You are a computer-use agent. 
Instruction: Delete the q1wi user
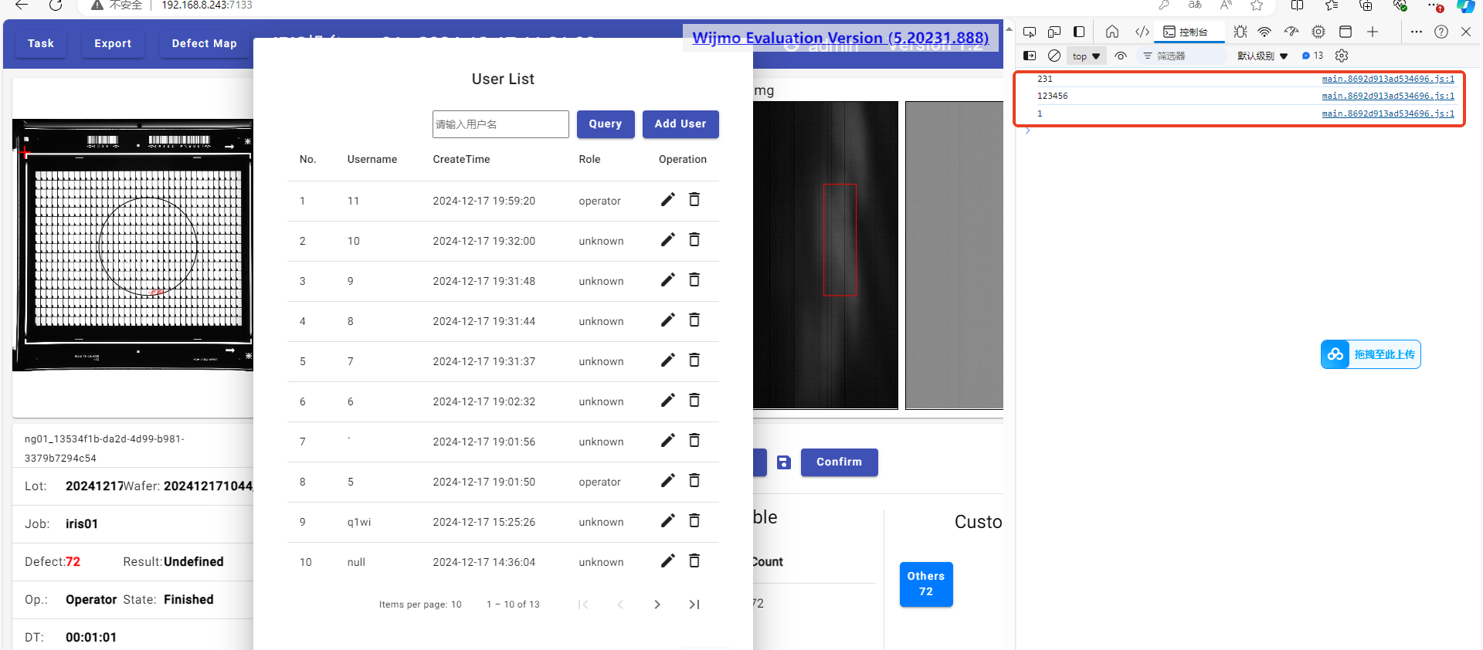694,521
